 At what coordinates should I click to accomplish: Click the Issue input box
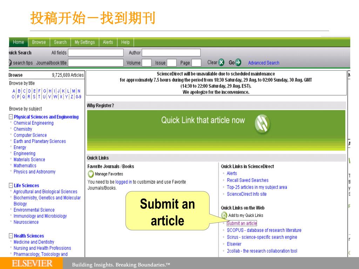[x=172, y=63]
